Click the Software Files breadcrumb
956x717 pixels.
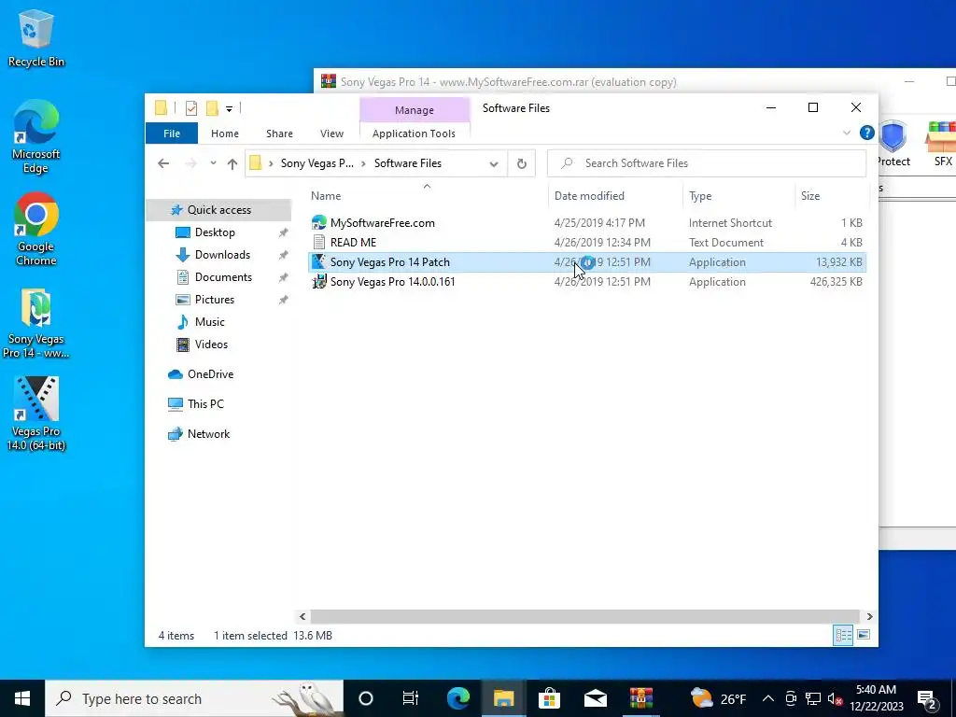pos(408,163)
